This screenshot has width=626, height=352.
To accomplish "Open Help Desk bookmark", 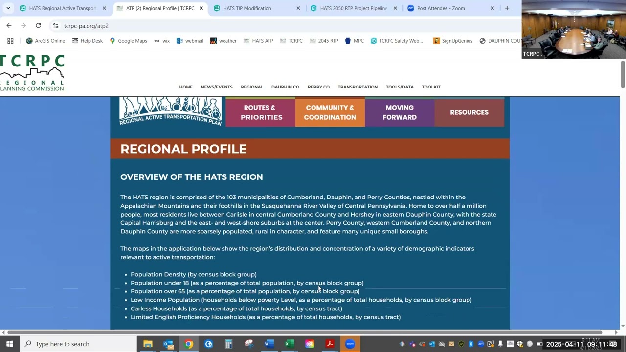I will 87,41.
